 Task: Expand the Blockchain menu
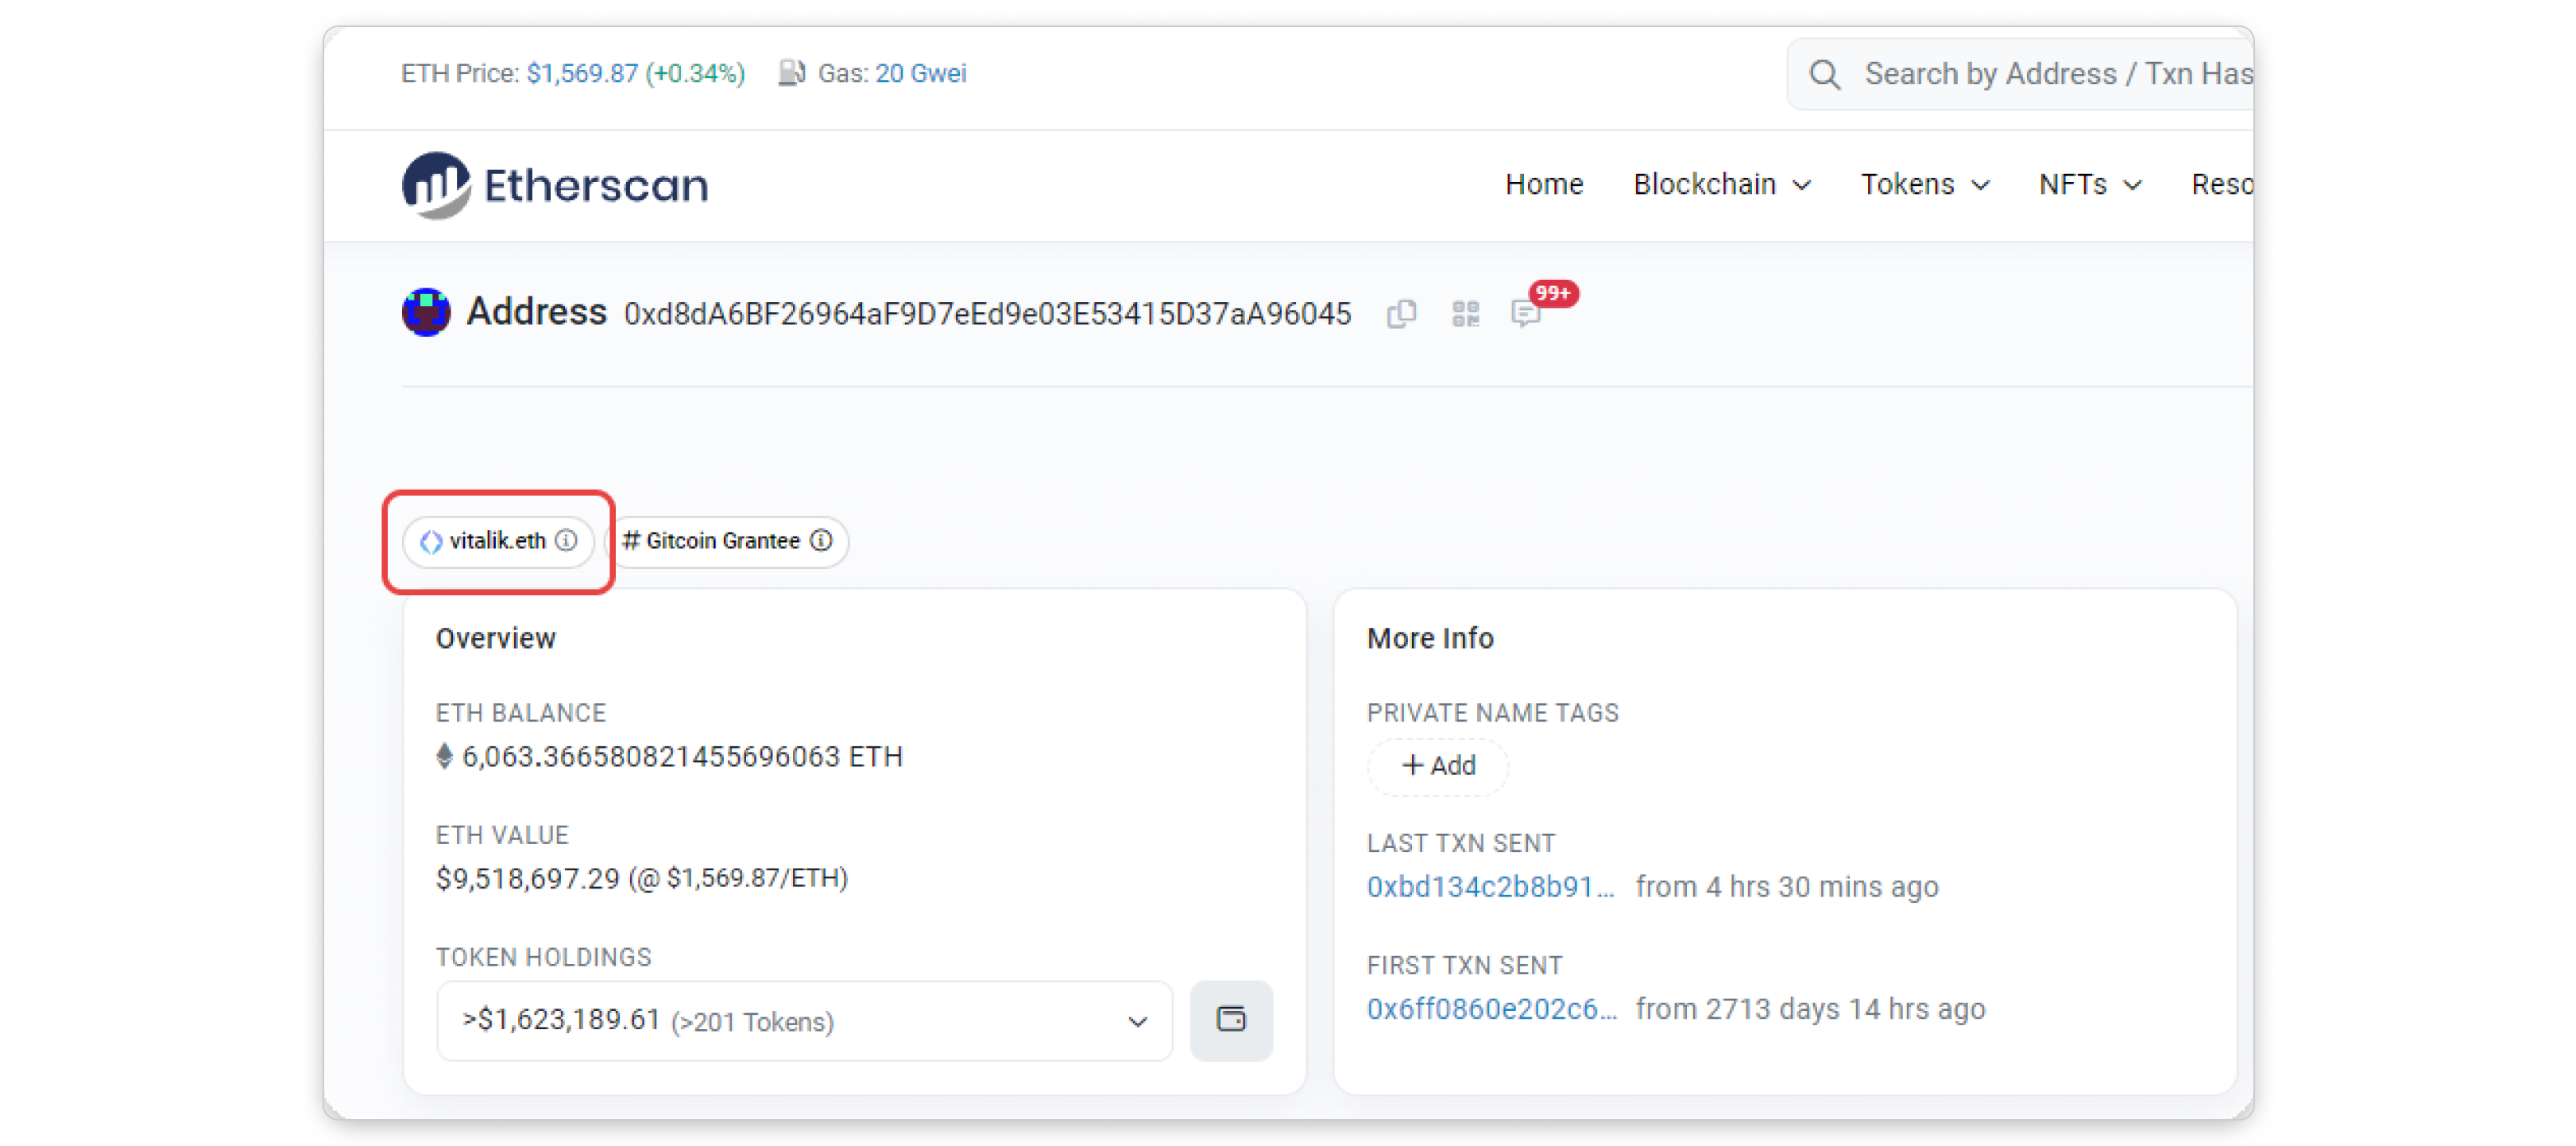pos(1721,185)
